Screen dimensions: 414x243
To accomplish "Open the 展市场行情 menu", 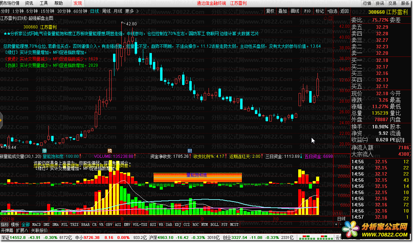I will (x=9, y=3).
